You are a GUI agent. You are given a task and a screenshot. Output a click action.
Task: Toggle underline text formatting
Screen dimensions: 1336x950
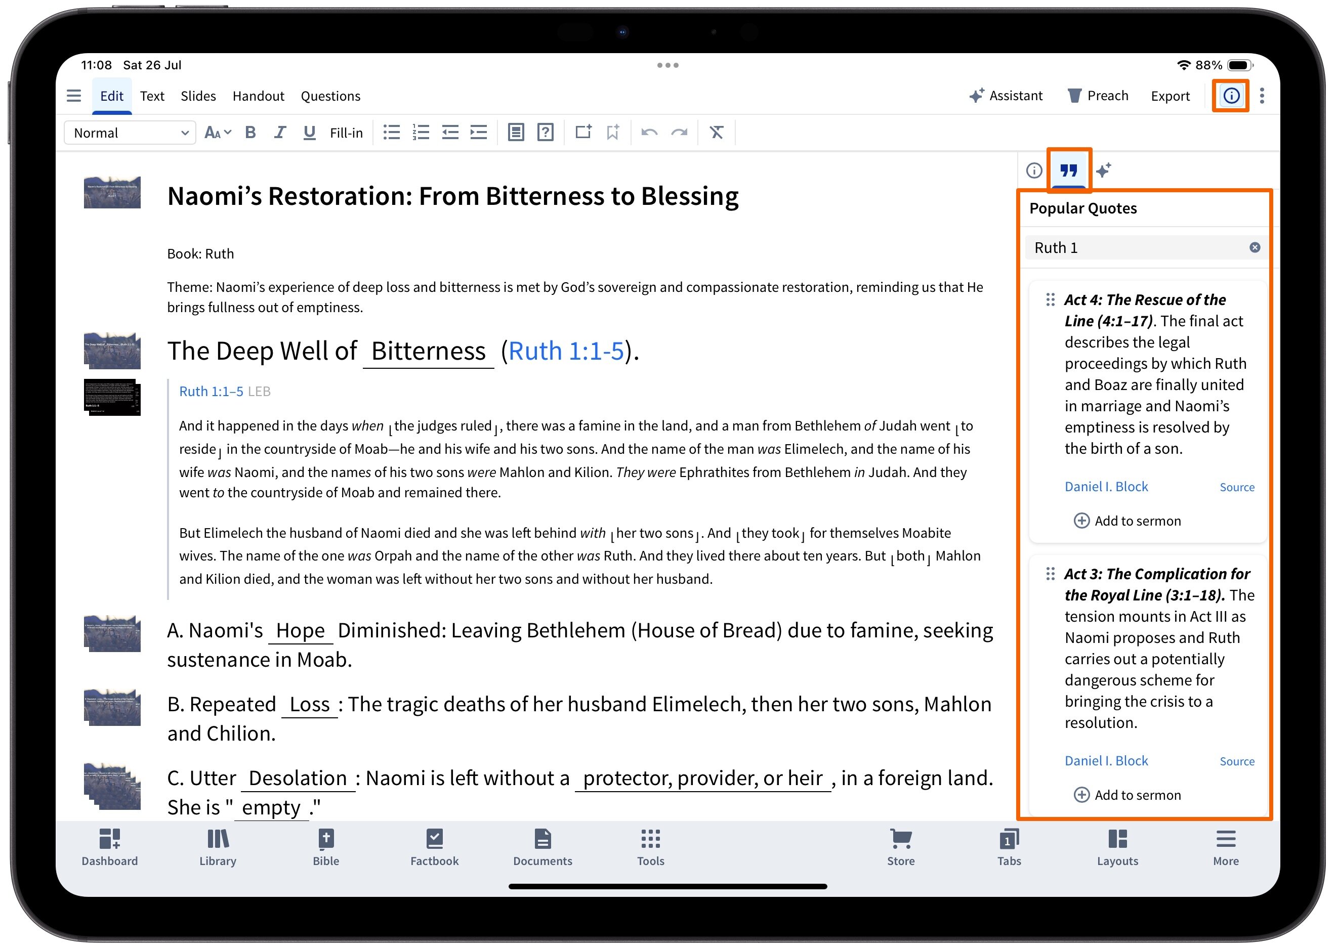tap(309, 133)
